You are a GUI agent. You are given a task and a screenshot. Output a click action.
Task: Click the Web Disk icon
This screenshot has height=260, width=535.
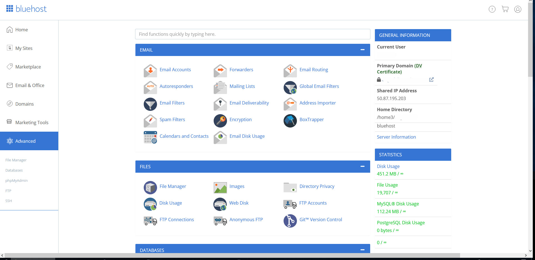220,204
